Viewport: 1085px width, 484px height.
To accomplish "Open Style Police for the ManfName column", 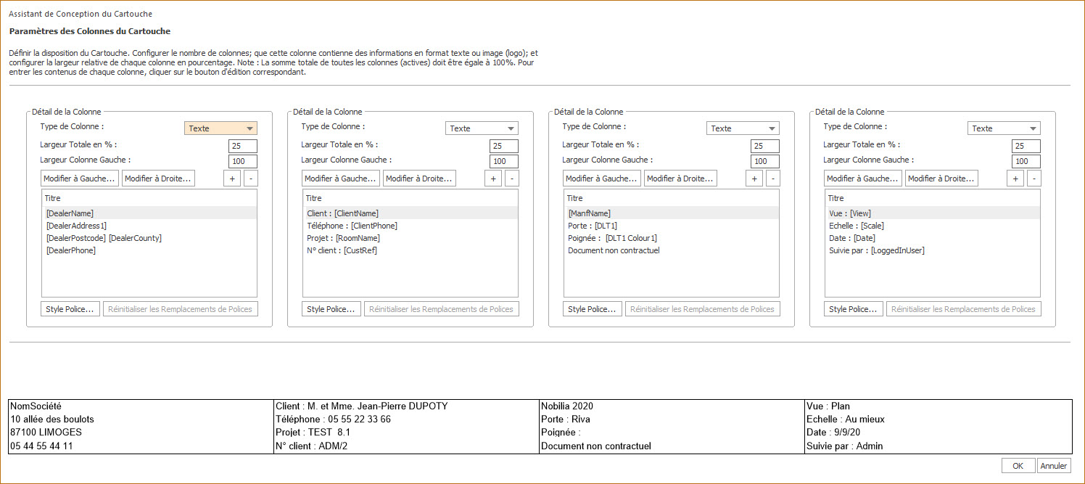I will click(593, 309).
